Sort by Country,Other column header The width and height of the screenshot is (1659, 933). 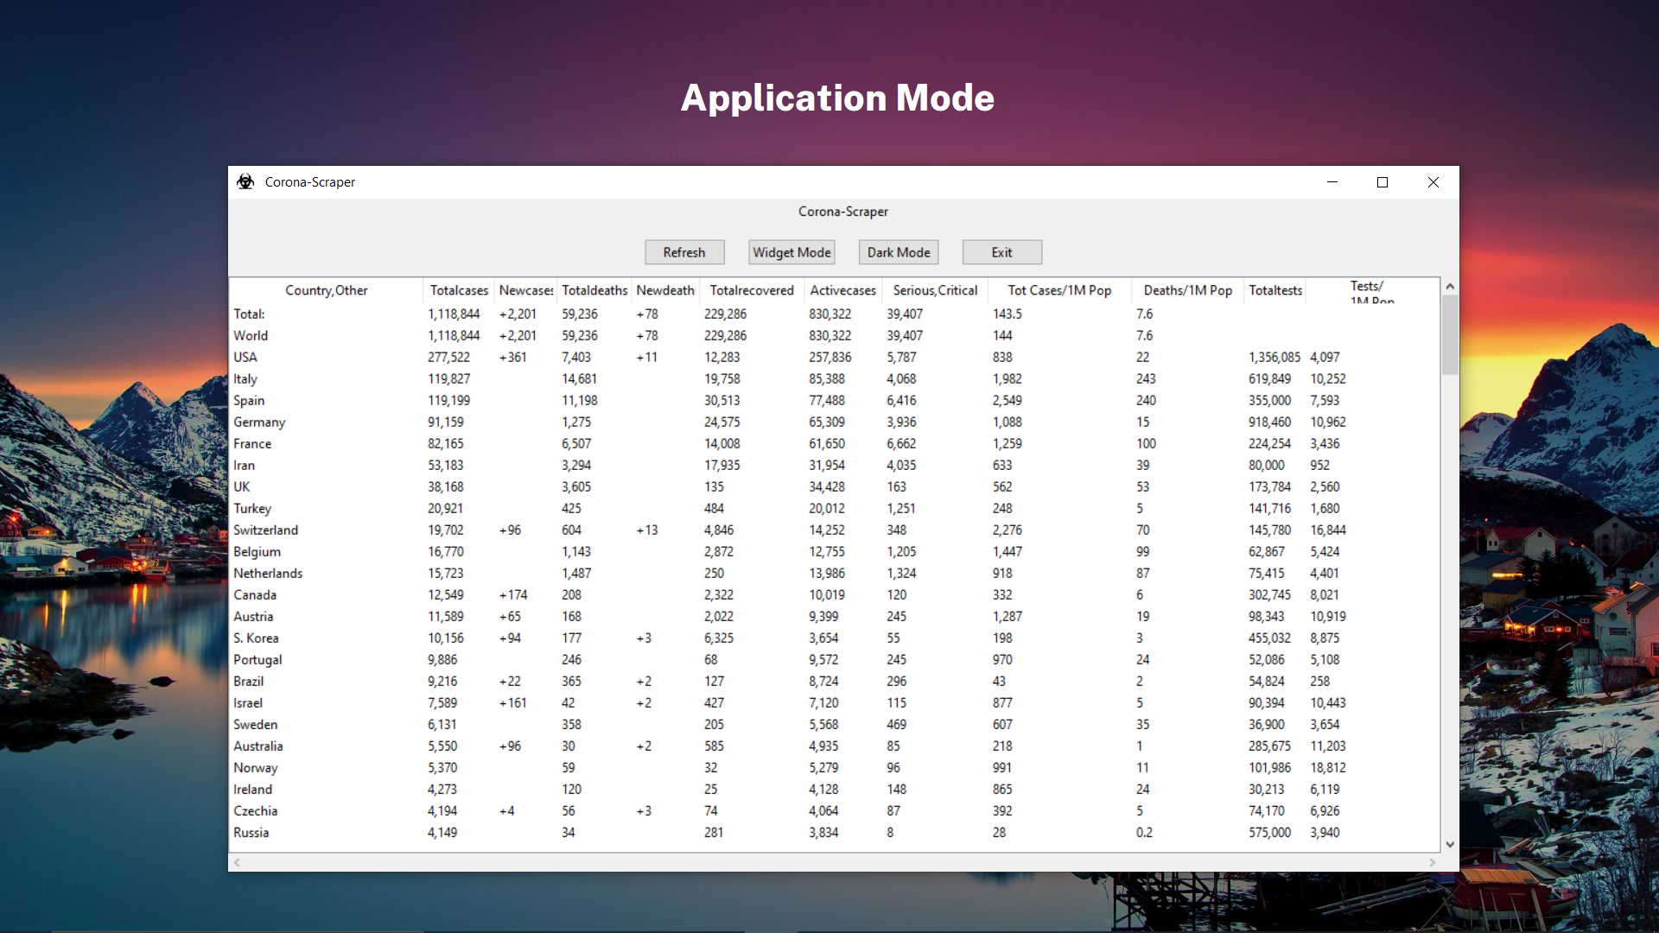pyautogui.click(x=327, y=290)
